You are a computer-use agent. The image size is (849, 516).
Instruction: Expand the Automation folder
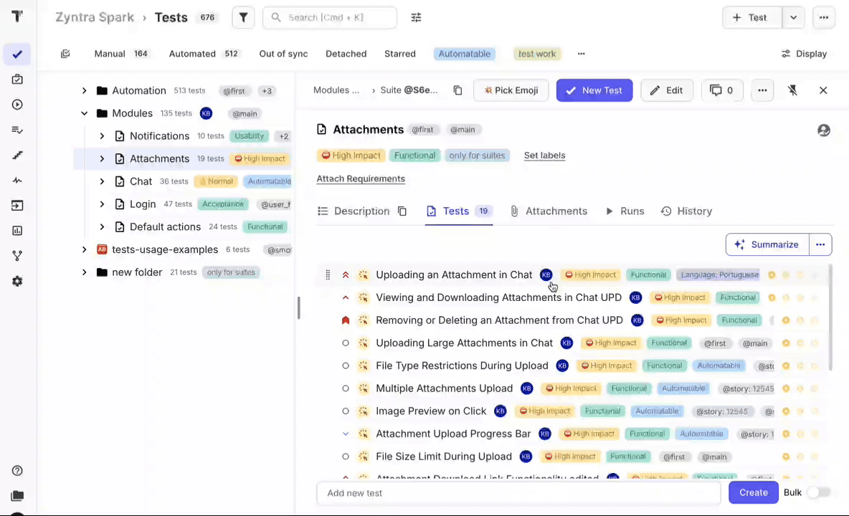coord(84,91)
